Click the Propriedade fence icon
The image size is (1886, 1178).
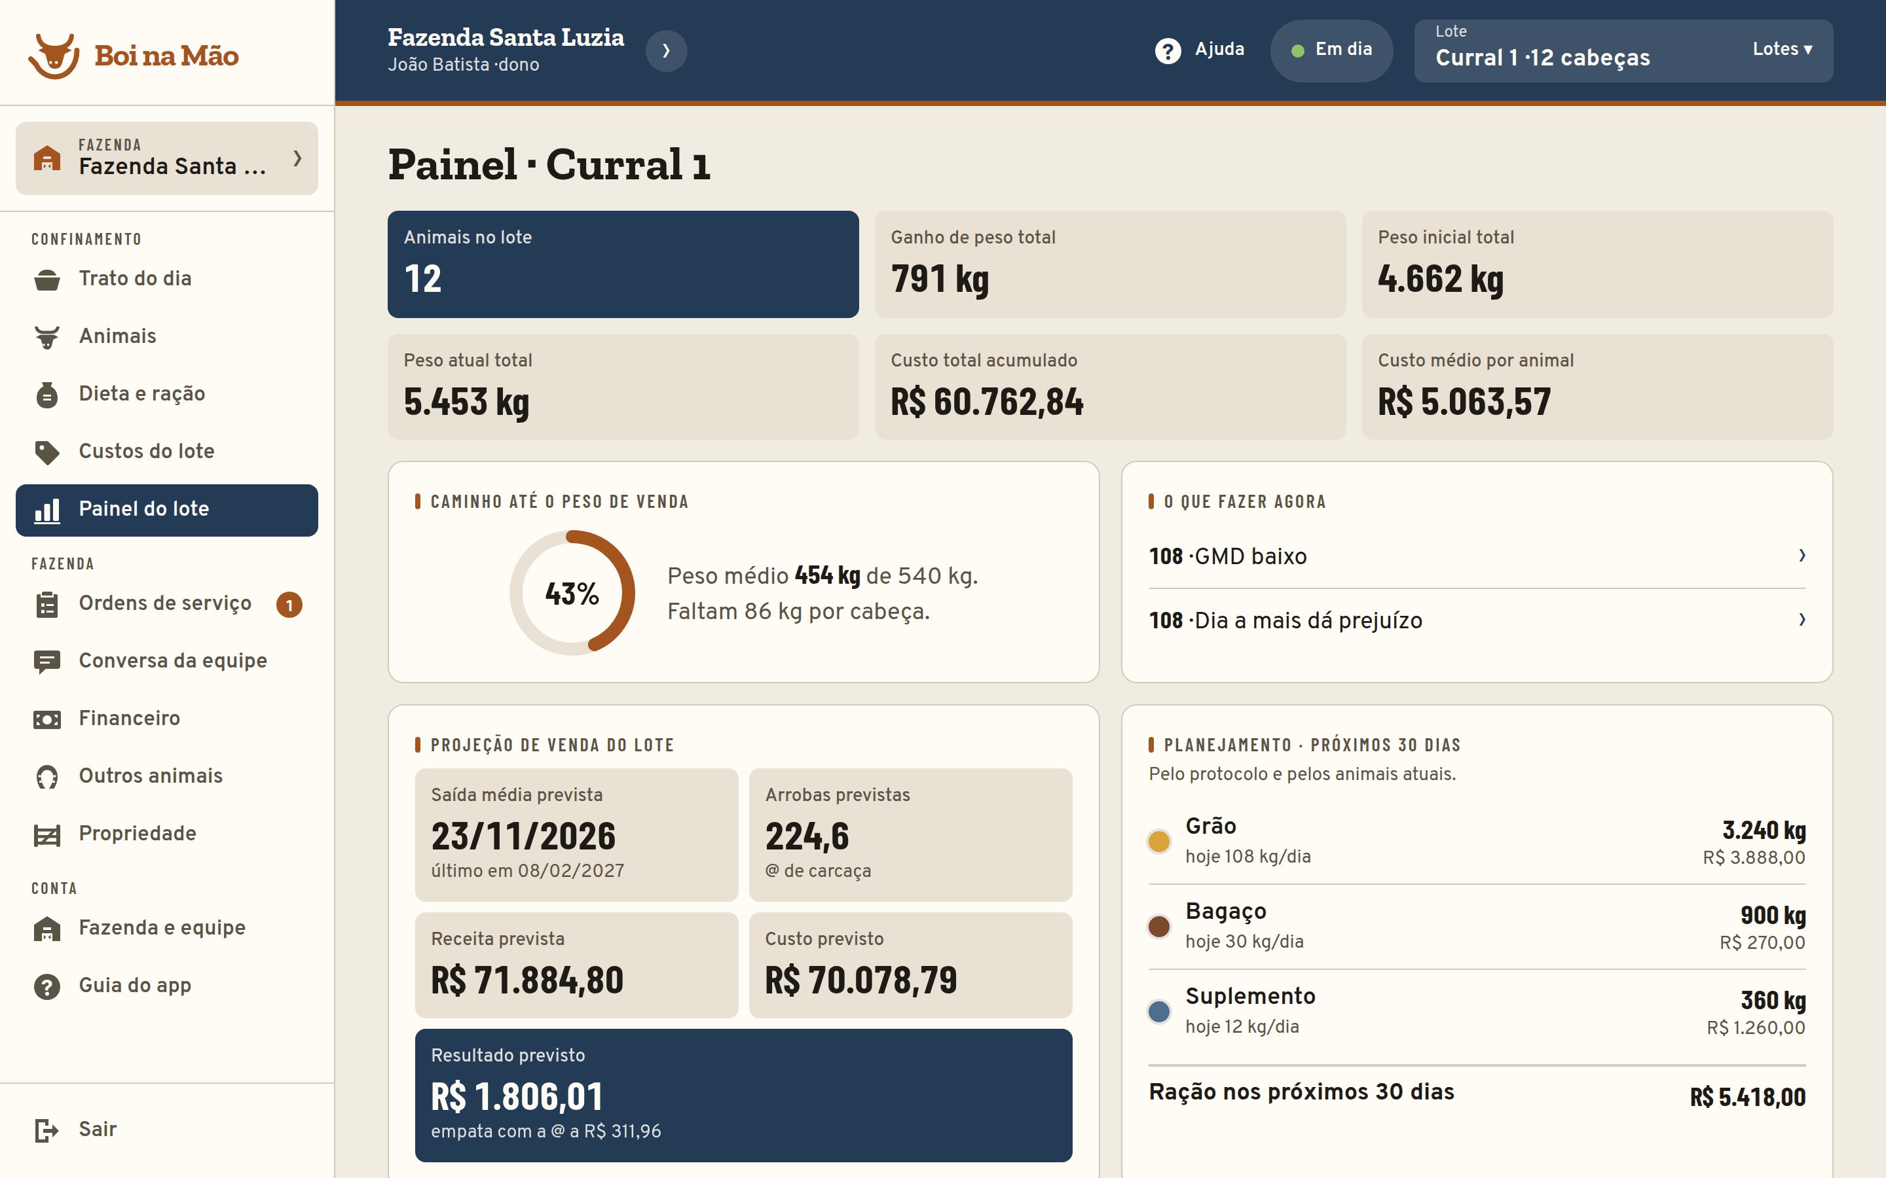[x=46, y=835]
